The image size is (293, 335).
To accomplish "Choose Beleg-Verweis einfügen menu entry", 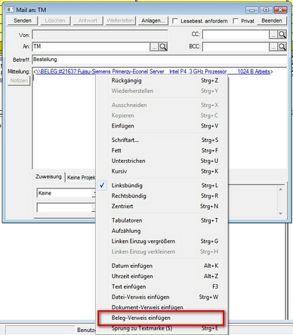I will tap(162, 318).
